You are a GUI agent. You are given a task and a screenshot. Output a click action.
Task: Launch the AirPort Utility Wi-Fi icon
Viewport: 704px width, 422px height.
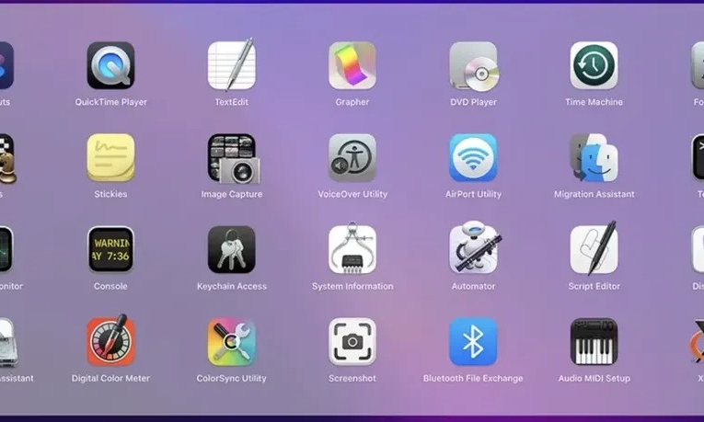(x=473, y=157)
